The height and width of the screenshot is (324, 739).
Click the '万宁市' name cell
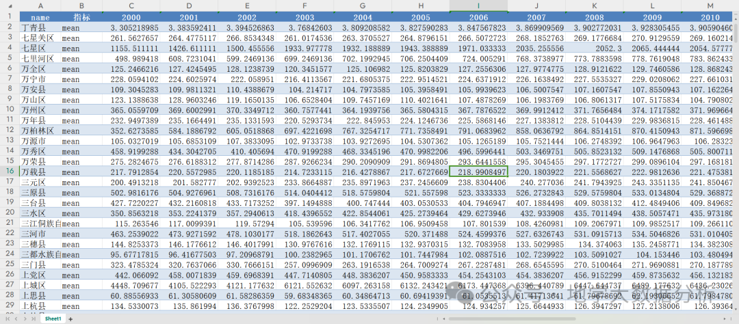(40, 79)
